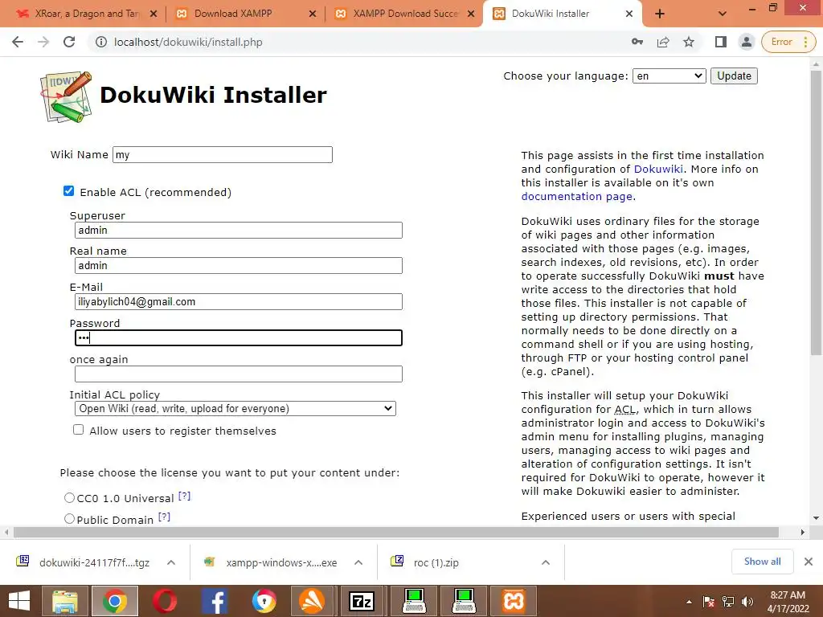Click the scroll down arrow

pos(816,518)
